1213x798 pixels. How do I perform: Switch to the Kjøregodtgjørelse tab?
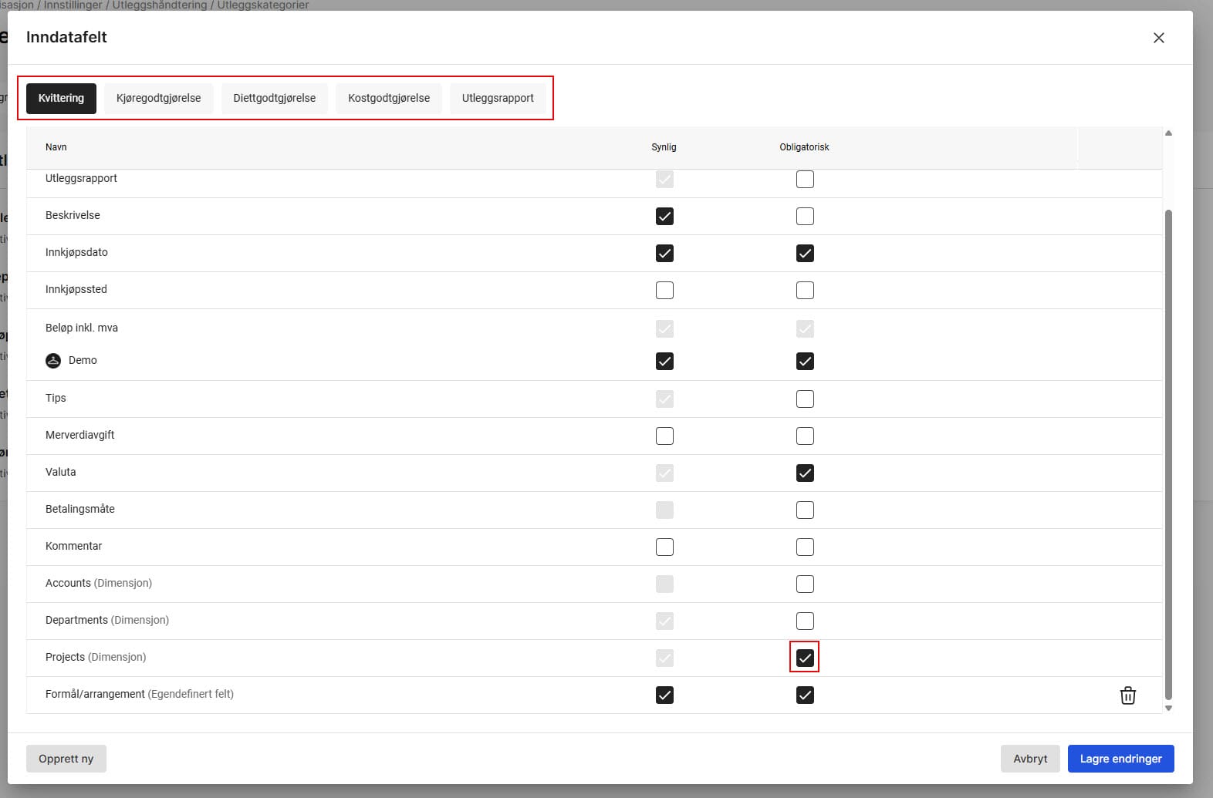(x=158, y=99)
